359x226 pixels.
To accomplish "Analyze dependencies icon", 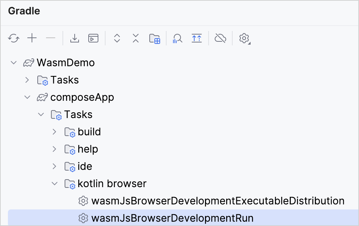I will (177, 38).
